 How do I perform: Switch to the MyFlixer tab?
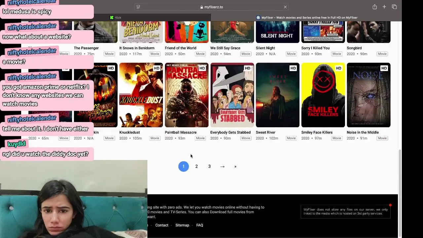point(307,18)
